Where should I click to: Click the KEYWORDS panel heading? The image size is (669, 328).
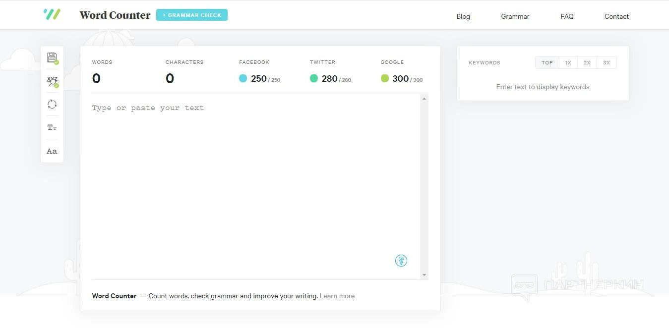click(x=485, y=63)
